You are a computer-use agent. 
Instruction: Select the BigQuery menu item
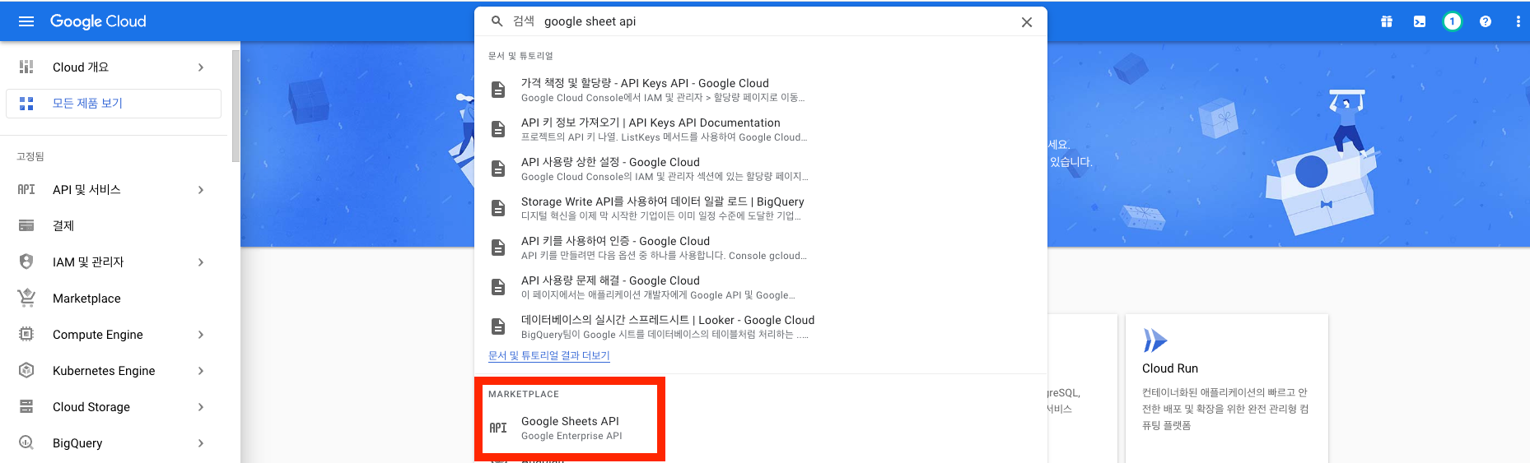[114, 442]
